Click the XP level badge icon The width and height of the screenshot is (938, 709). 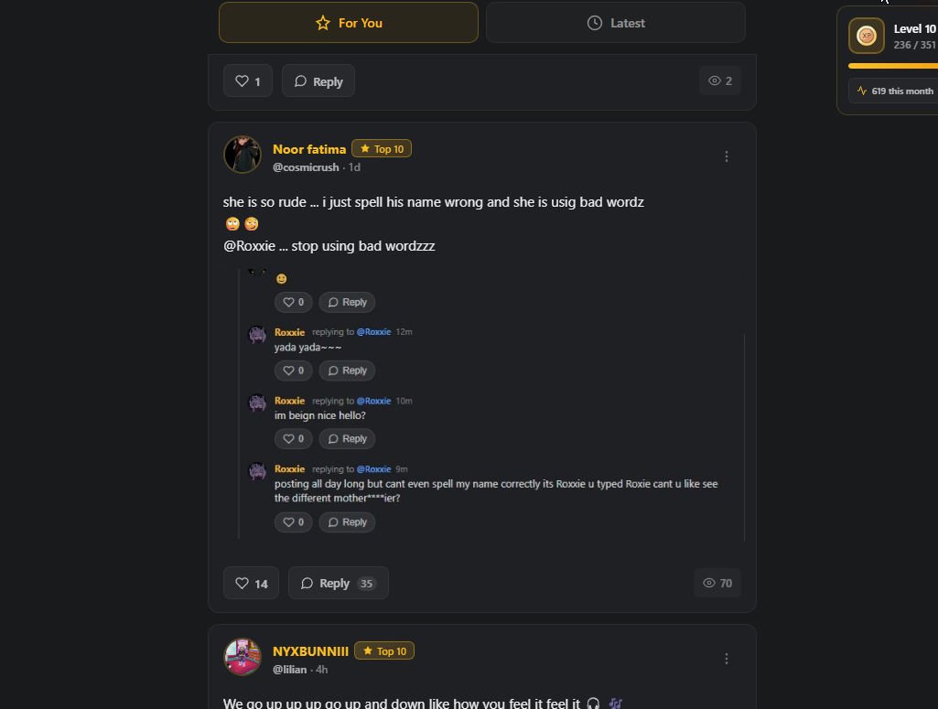pyautogui.click(x=866, y=36)
